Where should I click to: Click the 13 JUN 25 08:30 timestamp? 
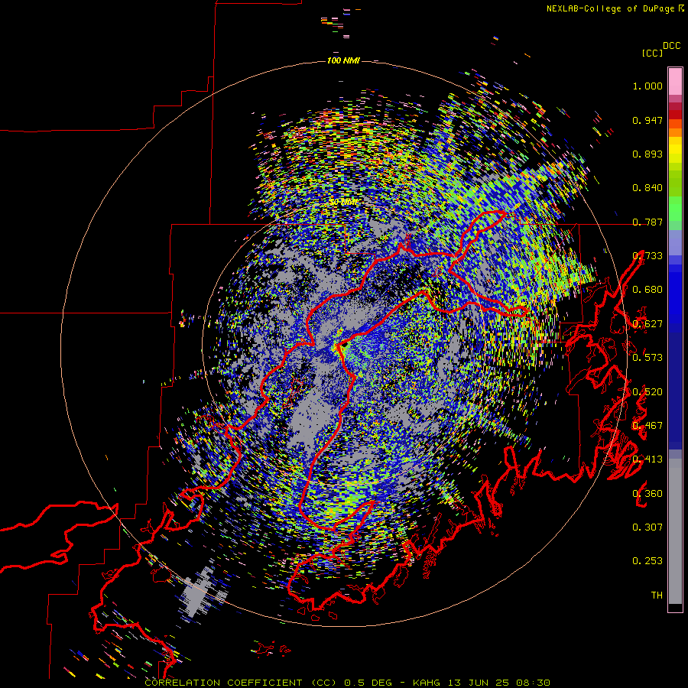tap(499, 683)
